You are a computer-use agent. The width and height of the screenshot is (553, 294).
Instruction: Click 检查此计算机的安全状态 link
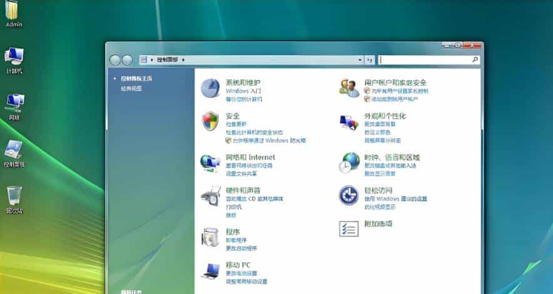point(254,133)
